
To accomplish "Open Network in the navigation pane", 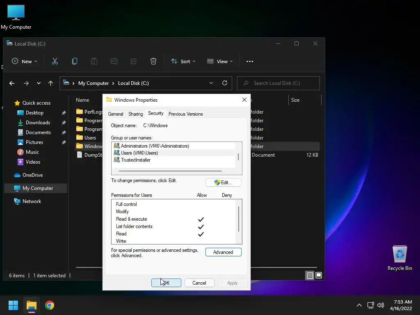I will (x=32, y=201).
